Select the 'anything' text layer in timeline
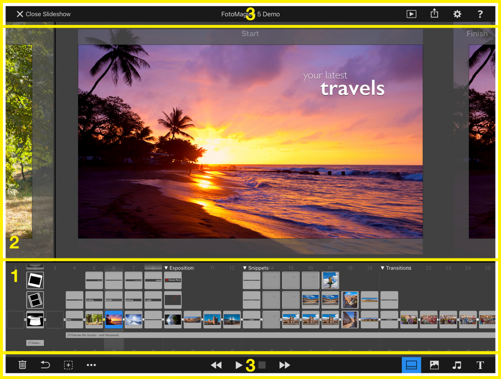The height and width of the screenshot is (379, 501). pyautogui.click(x=133, y=300)
